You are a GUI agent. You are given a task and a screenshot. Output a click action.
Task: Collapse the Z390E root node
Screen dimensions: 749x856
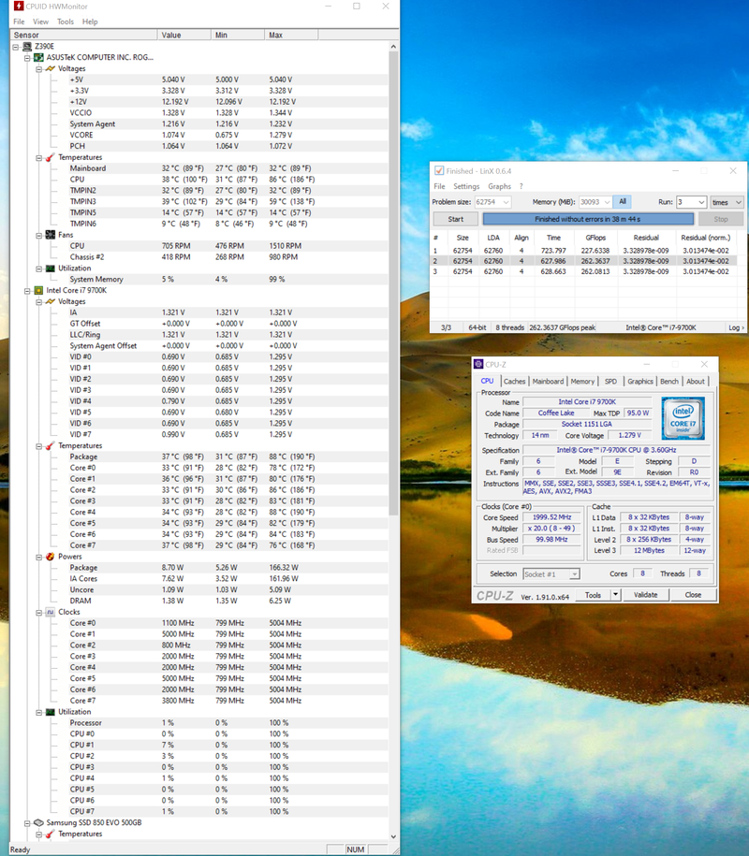16,47
